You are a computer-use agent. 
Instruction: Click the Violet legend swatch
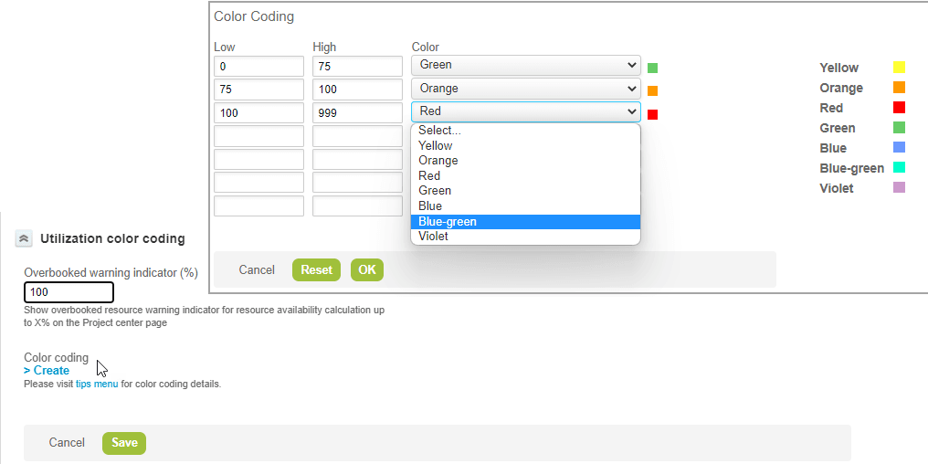pos(899,188)
